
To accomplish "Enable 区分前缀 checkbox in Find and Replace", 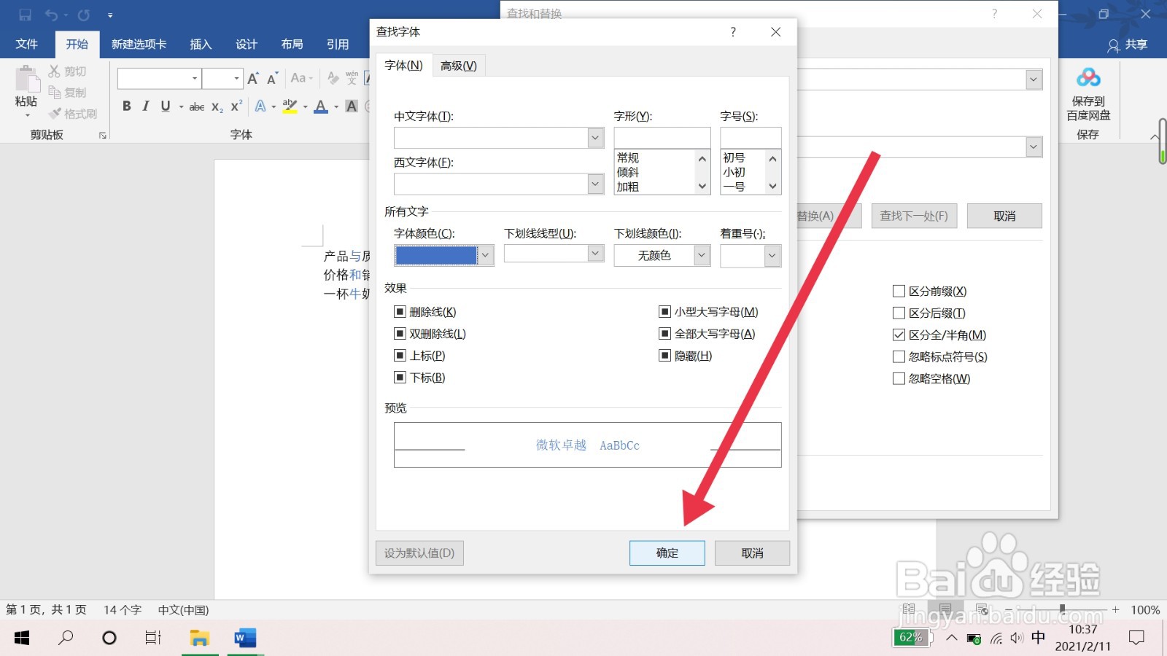I will [x=899, y=292].
